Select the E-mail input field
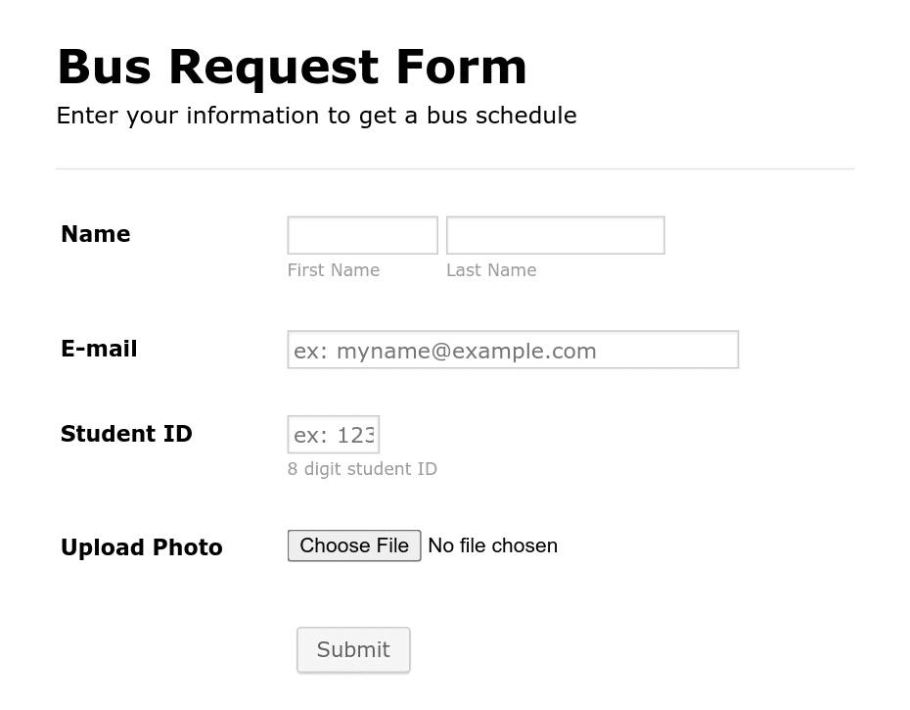 [x=512, y=350]
